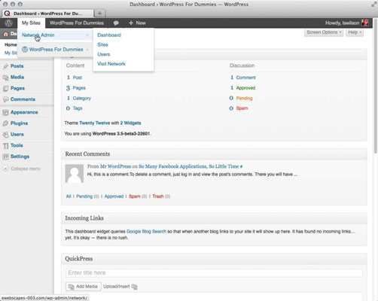Click the Tools icon in sidebar

(5, 146)
